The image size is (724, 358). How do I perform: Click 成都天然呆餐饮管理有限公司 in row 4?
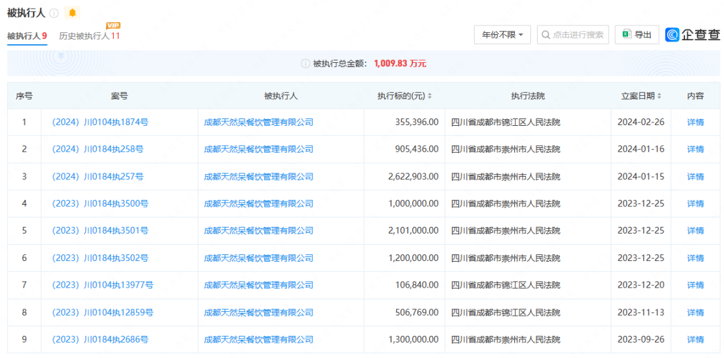point(259,203)
